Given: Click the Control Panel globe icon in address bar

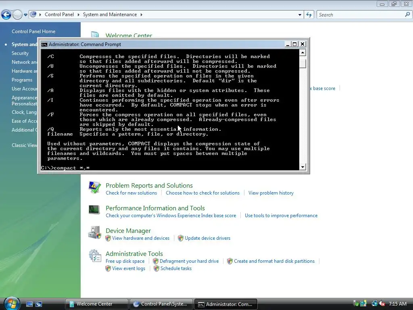Looking at the screenshot, I should tap(33, 15).
